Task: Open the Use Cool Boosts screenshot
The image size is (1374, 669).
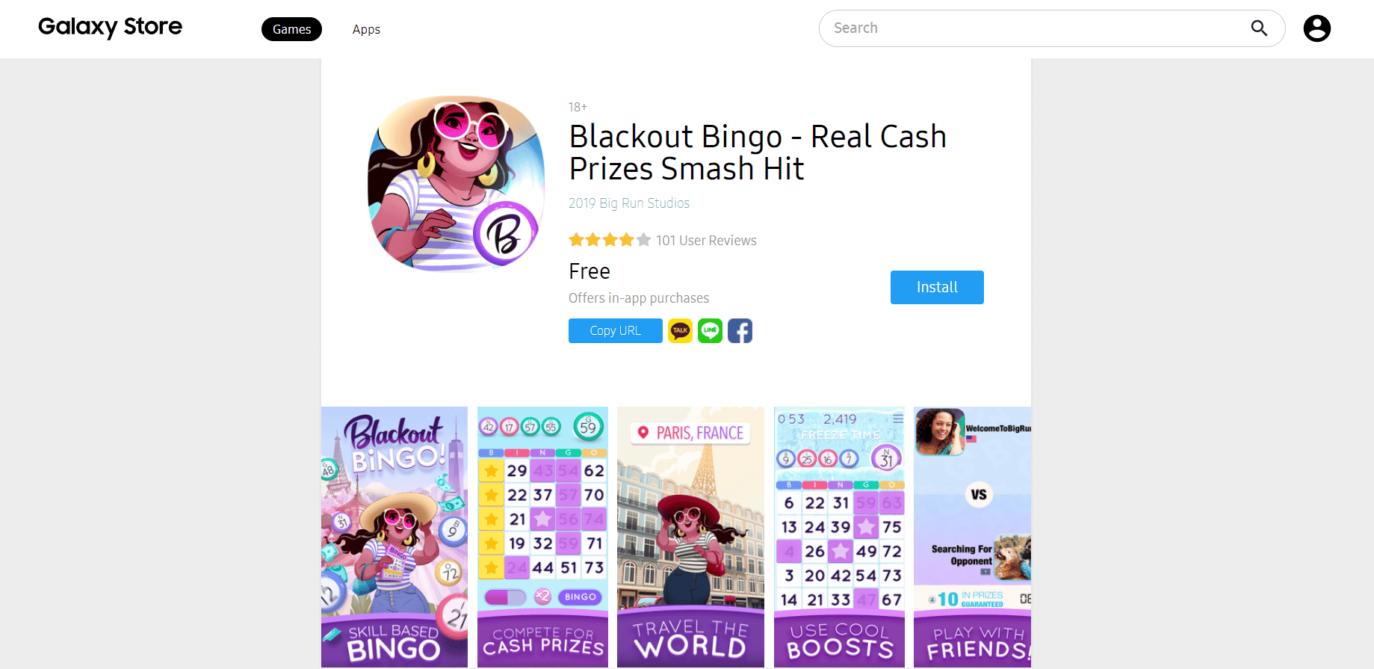Action: (x=839, y=537)
